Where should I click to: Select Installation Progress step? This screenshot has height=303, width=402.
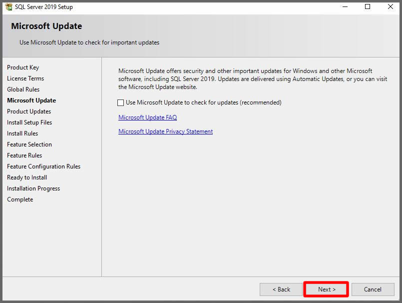tap(33, 188)
